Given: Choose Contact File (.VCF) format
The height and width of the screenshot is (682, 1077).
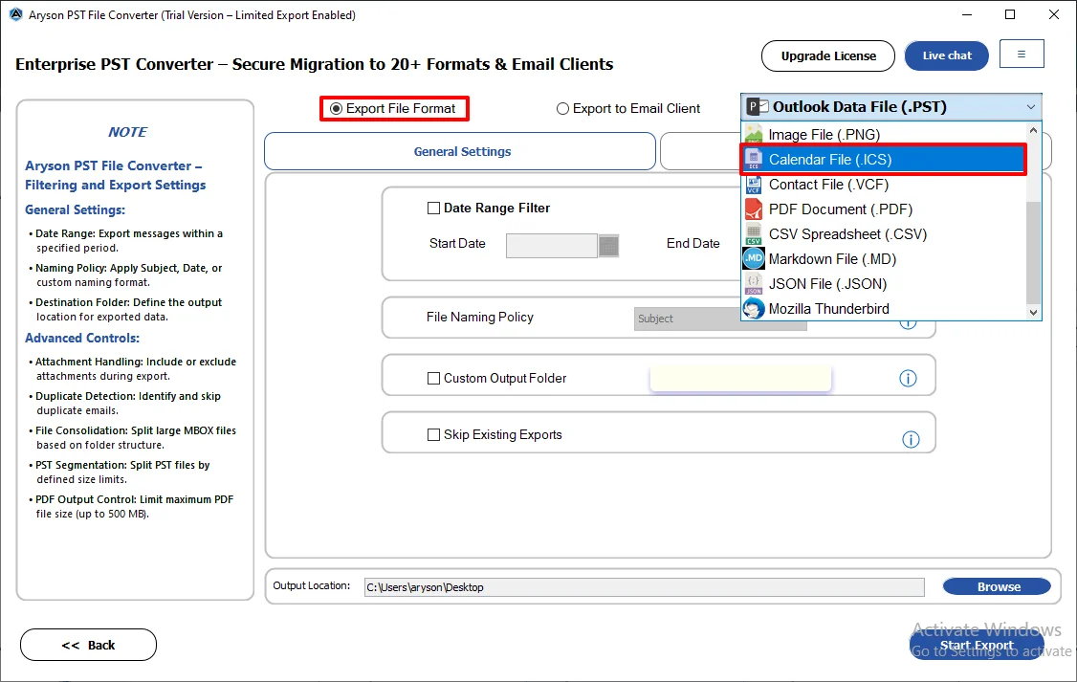Looking at the screenshot, I should (883, 184).
